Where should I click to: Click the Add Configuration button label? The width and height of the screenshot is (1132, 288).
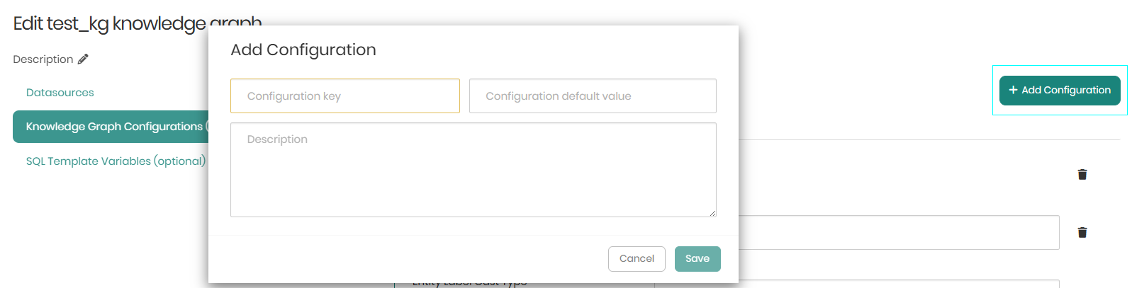pos(1065,90)
